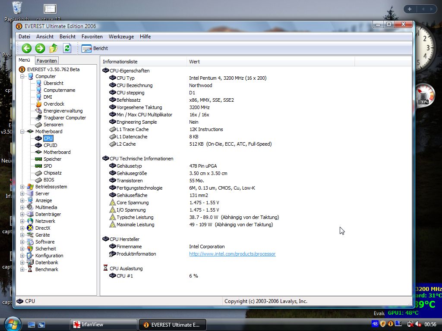This screenshot has width=442, height=331.
Task: Click the Speicher memory module icon
Action: click(x=38, y=159)
